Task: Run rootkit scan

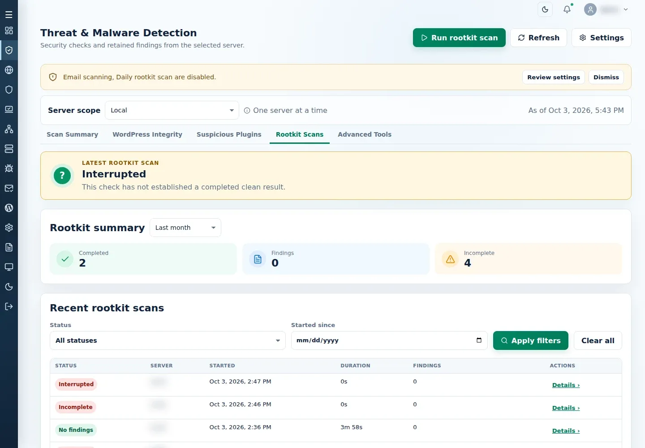Action: point(459,38)
